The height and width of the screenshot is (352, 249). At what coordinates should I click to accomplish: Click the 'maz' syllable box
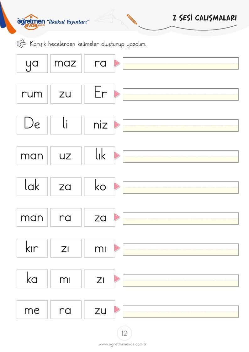66,64
